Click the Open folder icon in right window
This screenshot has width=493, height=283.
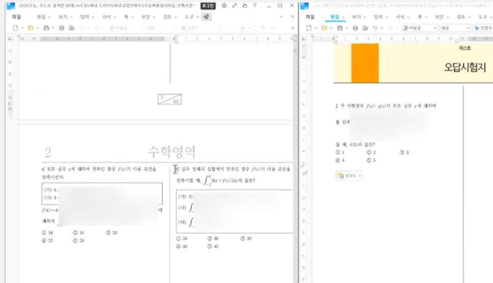[324, 28]
